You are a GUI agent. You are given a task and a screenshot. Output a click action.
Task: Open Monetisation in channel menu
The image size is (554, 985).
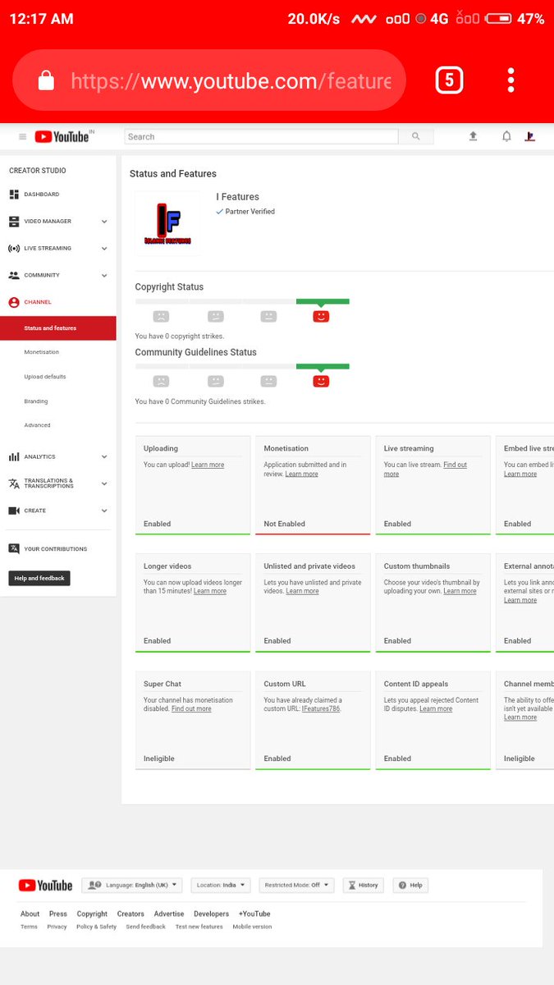[42, 352]
